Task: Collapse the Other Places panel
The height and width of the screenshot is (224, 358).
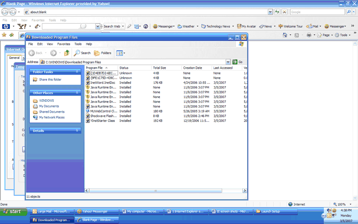Action: pyautogui.click(x=77, y=93)
